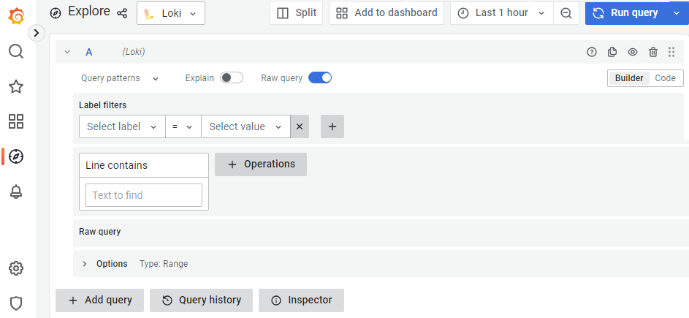
Task: Enable the Explain toggle
Action: click(x=232, y=77)
